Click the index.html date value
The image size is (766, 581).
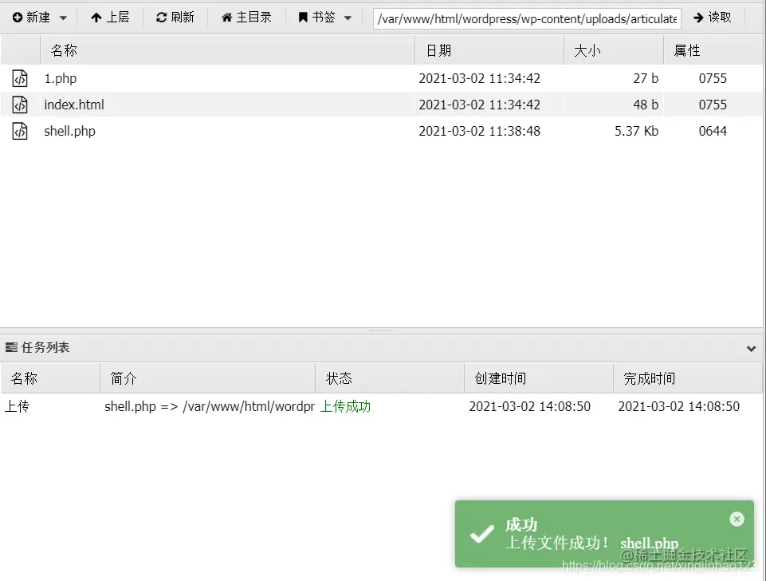pos(479,105)
